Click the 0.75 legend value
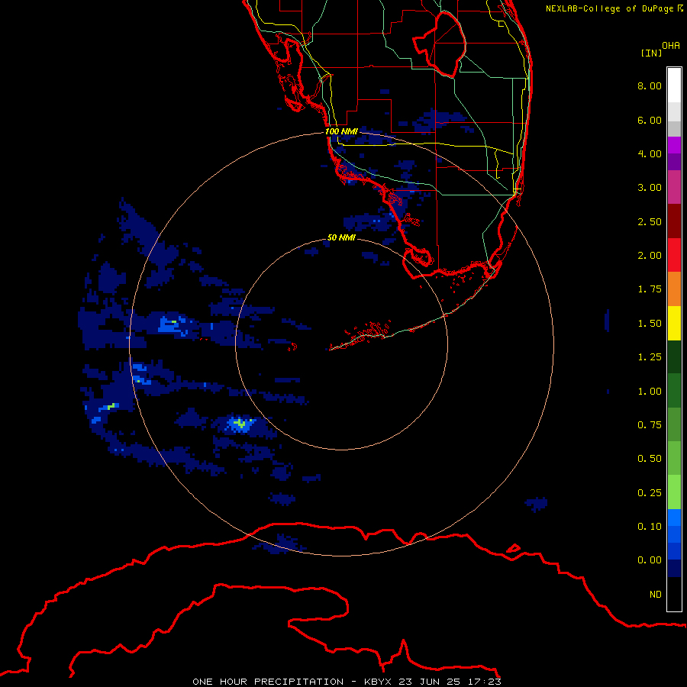The height and width of the screenshot is (687, 687). point(650,425)
